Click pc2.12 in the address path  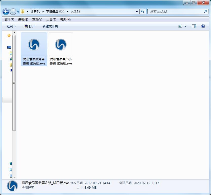[x=75, y=11]
